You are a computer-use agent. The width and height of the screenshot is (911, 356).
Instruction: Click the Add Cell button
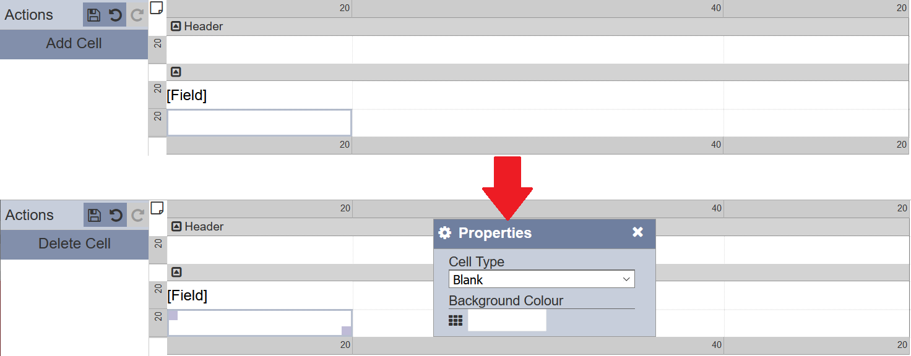coord(74,44)
